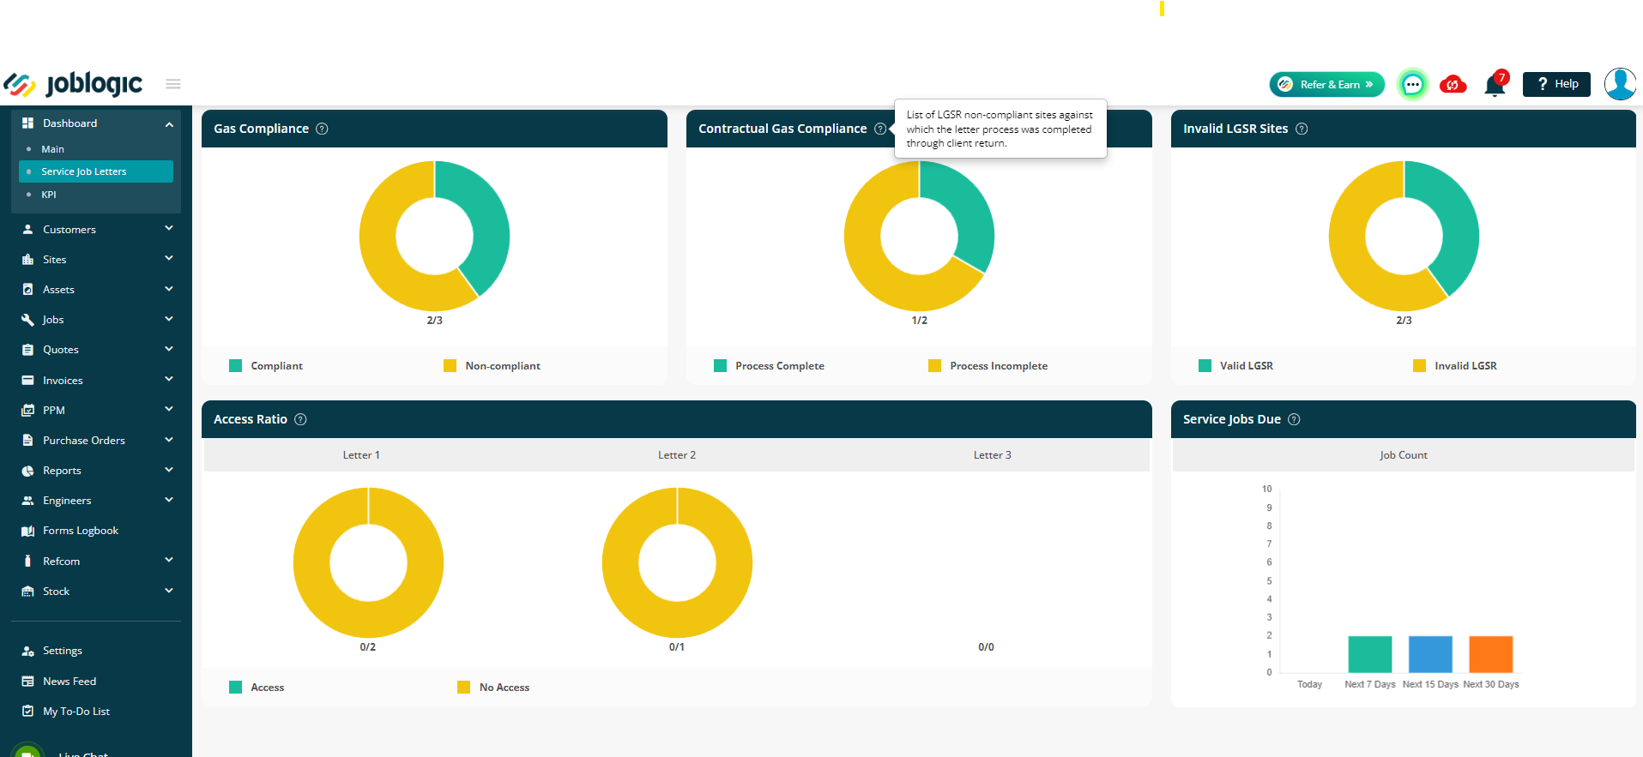The height and width of the screenshot is (757, 1643).
Task: Click the Refer & Earn button
Action: [1326, 84]
